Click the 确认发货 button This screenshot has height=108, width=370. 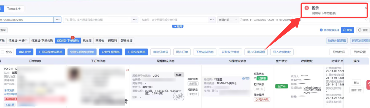click(25, 52)
